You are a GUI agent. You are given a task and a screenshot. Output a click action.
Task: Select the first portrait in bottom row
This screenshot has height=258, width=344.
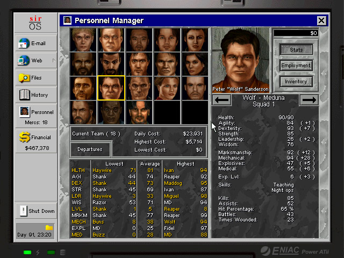pos(83,112)
